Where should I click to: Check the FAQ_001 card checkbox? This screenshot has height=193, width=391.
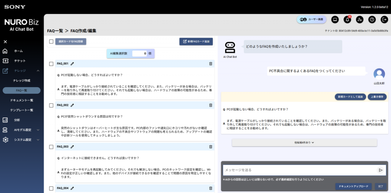(51, 64)
